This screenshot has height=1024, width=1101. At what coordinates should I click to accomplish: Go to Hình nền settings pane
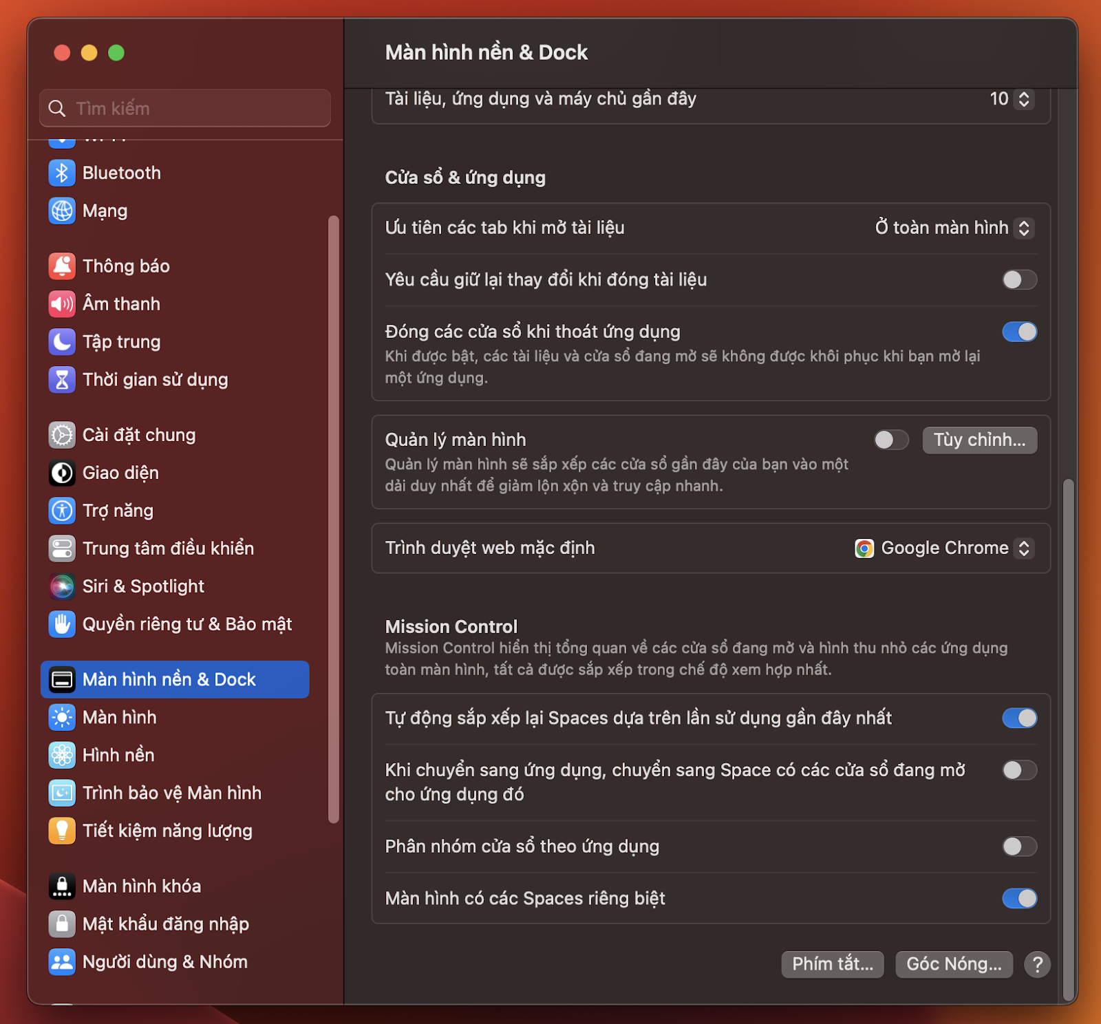(118, 756)
